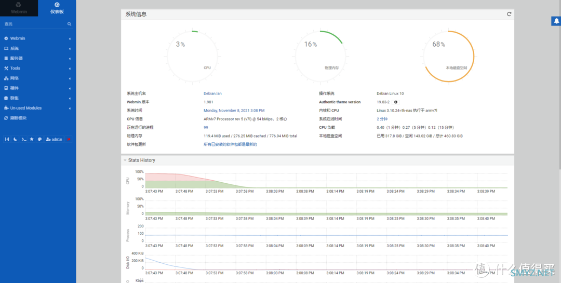561x283 pixels.
Task: Click the CPU 3% usage gauge
Action: [192, 57]
